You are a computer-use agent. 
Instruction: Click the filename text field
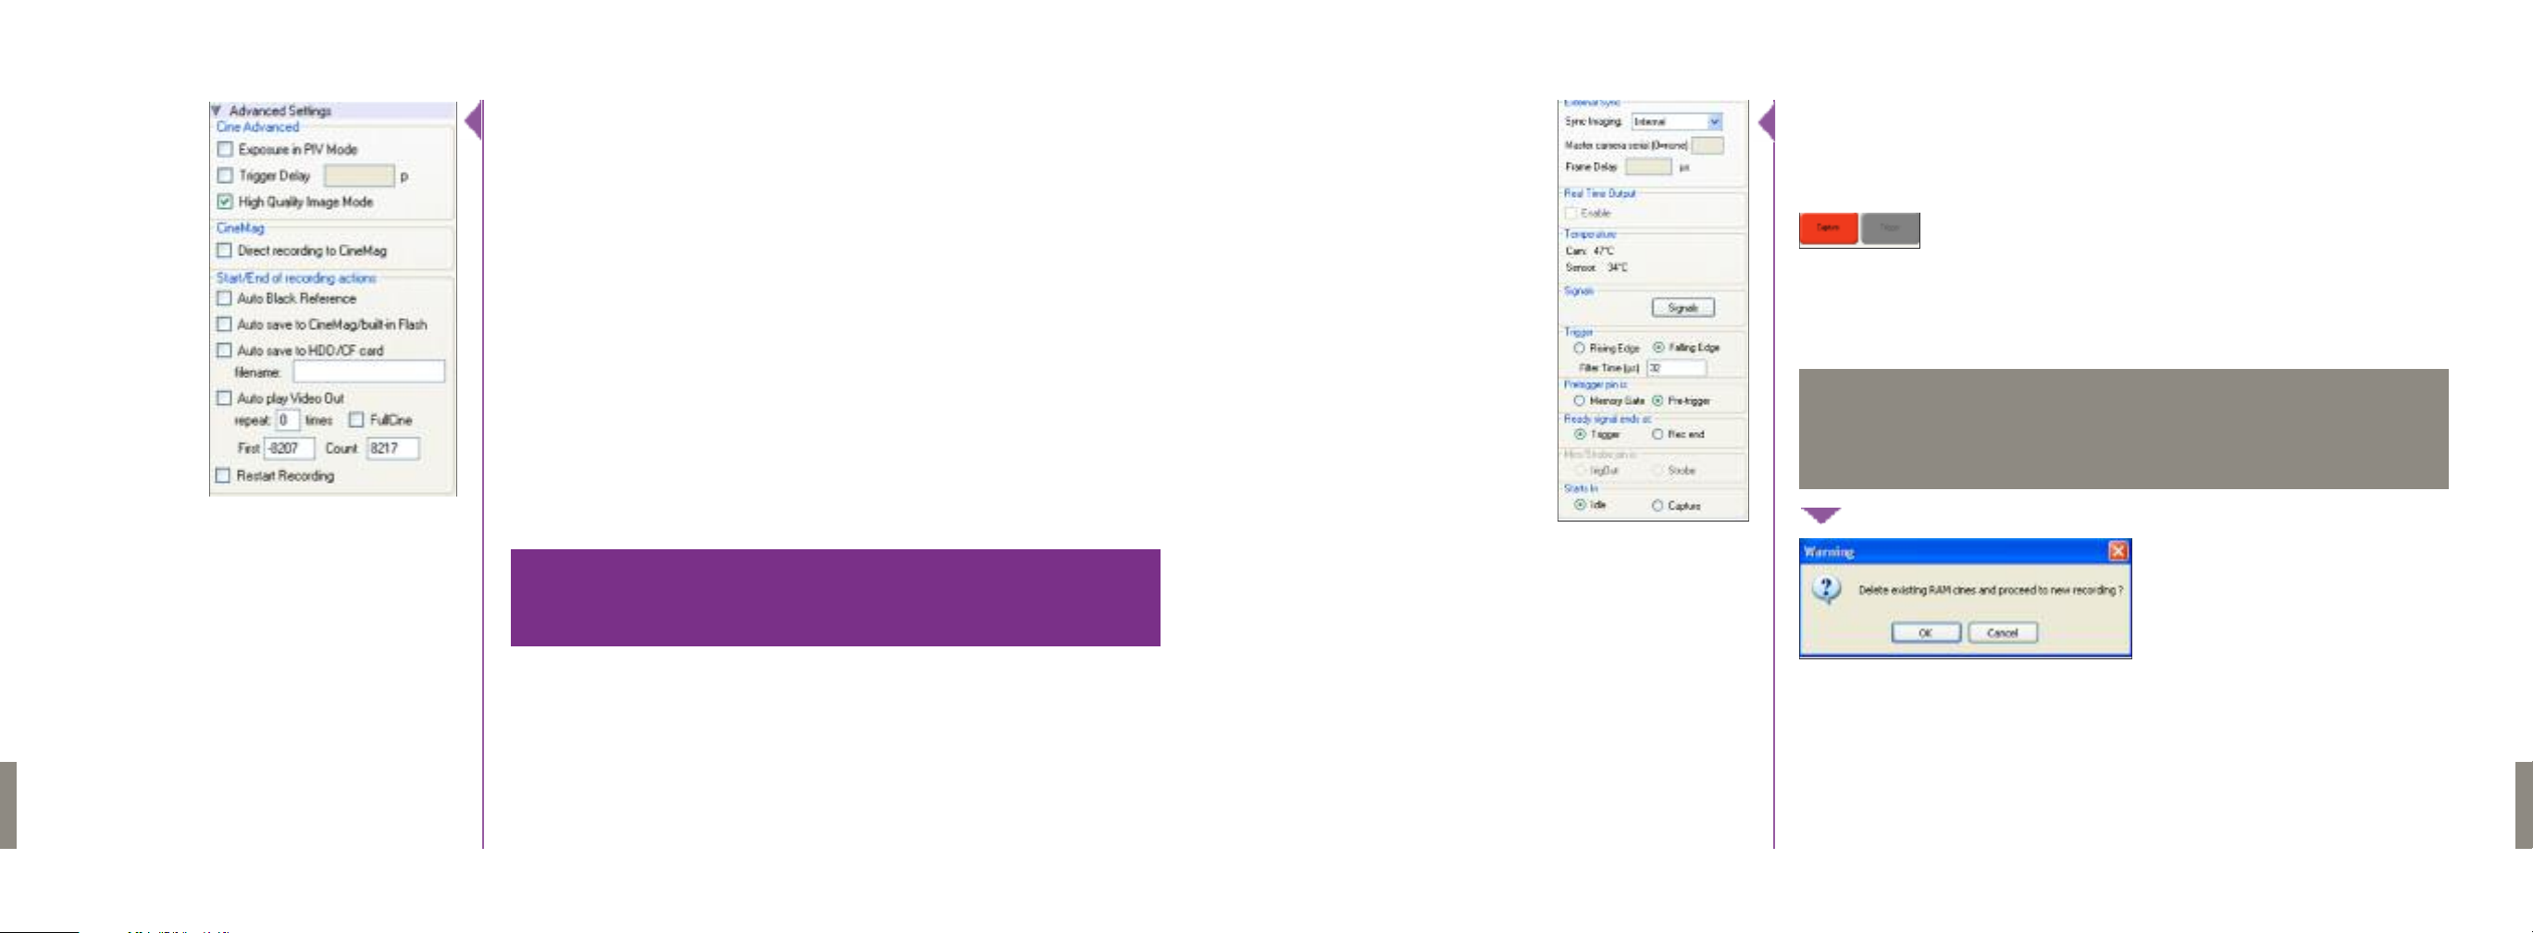(368, 371)
